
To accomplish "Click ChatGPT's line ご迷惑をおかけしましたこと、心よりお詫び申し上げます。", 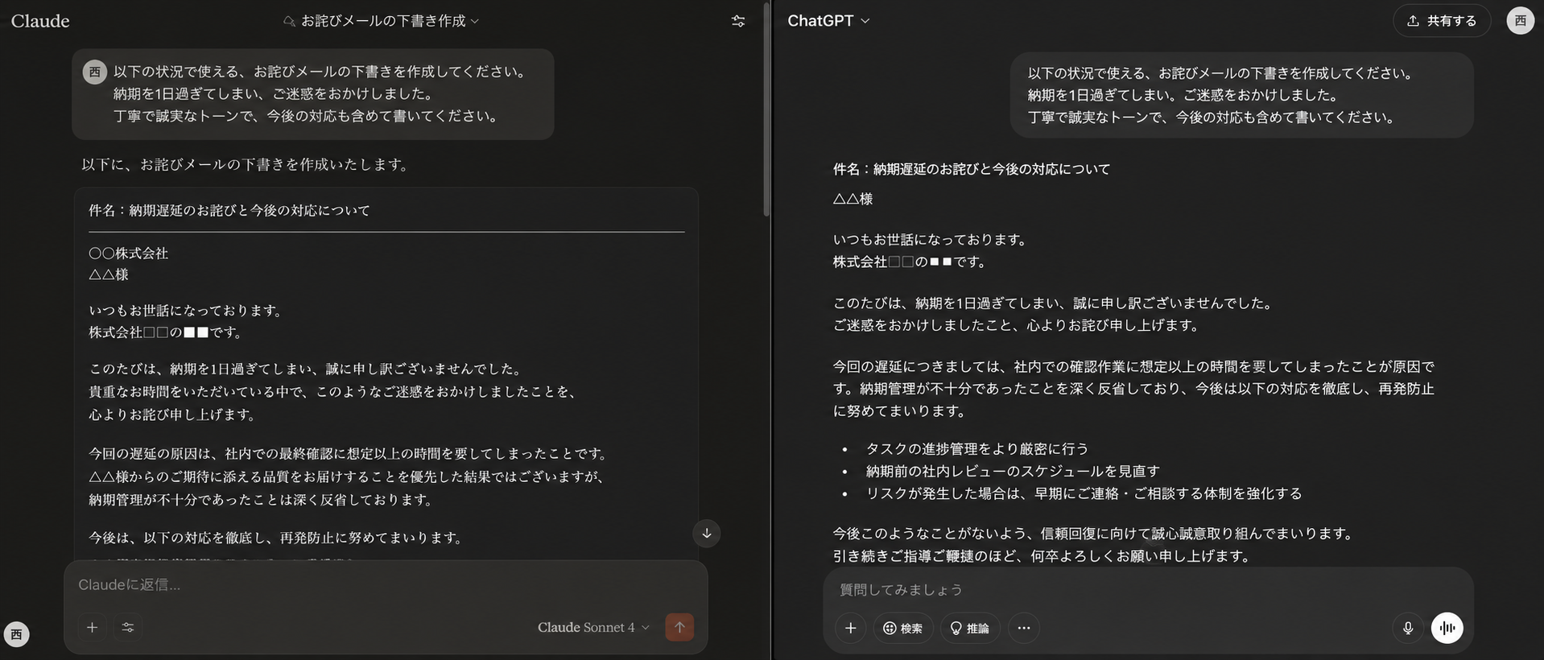I will (1018, 325).
